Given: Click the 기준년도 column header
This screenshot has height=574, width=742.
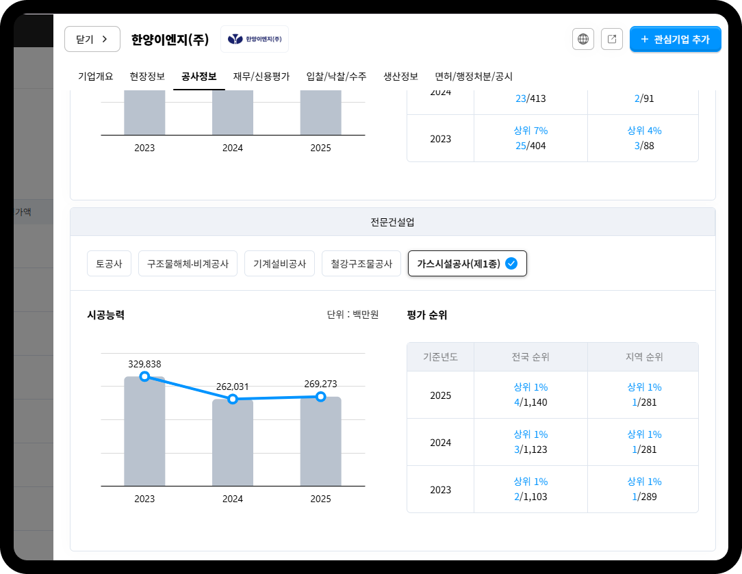Looking at the screenshot, I should pyautogui.click(x=440, y=357).
